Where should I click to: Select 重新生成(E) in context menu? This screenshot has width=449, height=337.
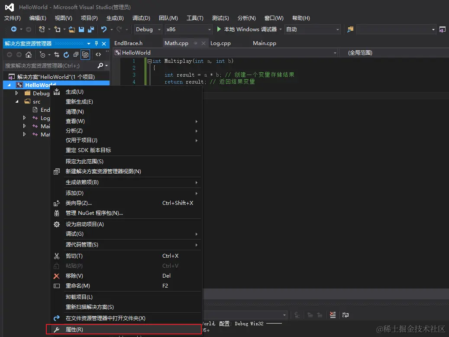coord(126,102)
